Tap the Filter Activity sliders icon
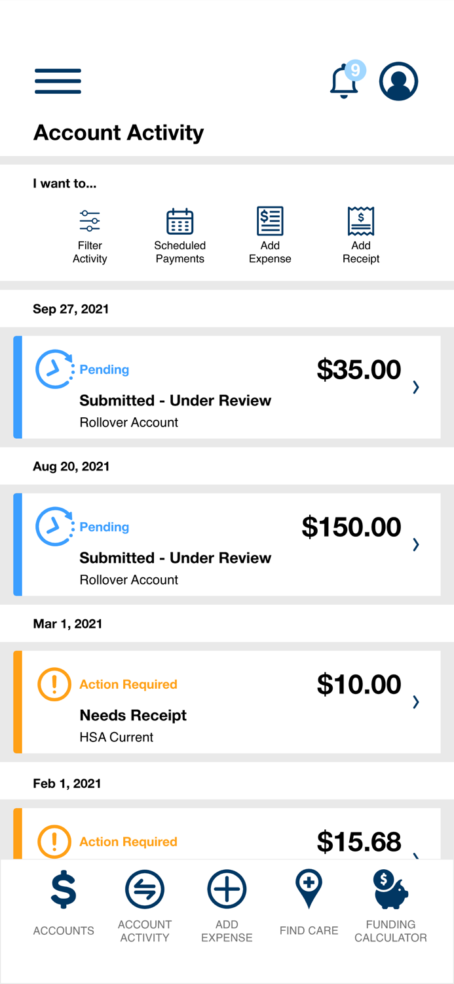 point(90,222)
